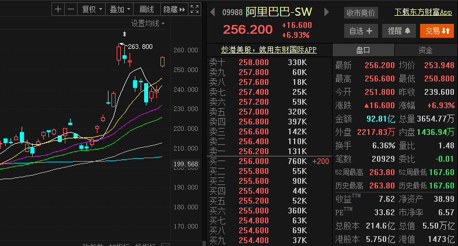
Task: Zoom in the chart with plus icon
Action: coord(58,9)
